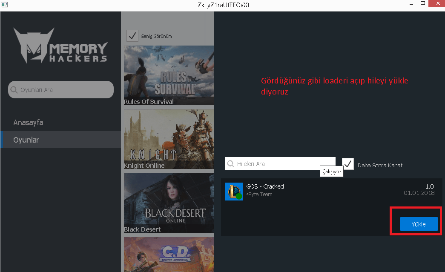This screenshot has width=445, height=272.
Task: Select the Knight Online game thumbnail
Action: point(169,139)
